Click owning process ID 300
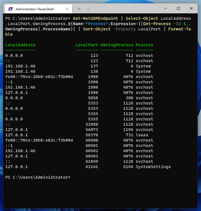This screenshot has width=201, height=211. click(x=129, y=98)
